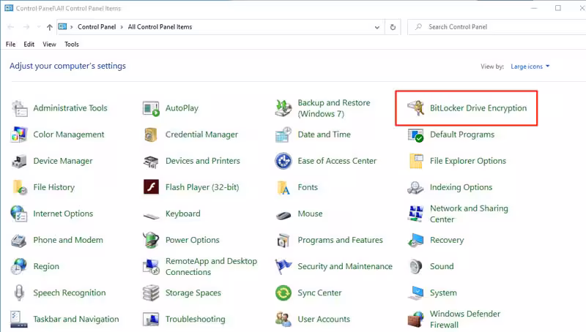Screen dimensions: 586x332
Task: Open Storage Spaces drives icon
Action: [x=151, y=293]
